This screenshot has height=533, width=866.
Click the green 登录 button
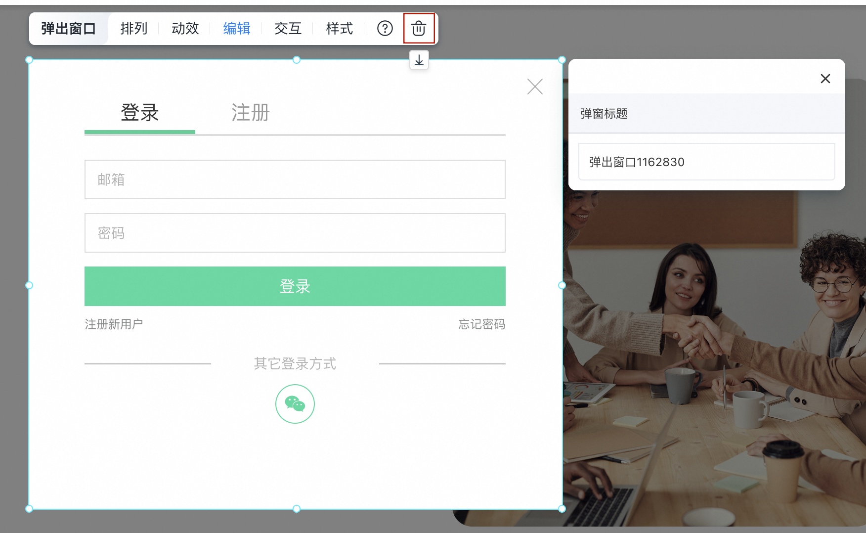click(295, 286)
